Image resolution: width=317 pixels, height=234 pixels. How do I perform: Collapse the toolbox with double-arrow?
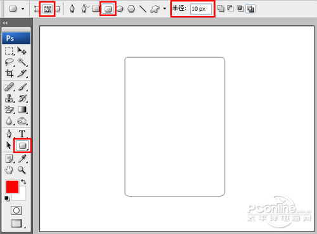pyautogui.click(x=5, y=23)
